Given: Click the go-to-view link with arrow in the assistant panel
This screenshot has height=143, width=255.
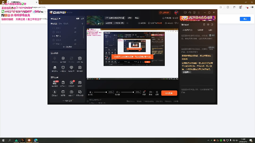Looking at the screenshot, I should (186, 72).
